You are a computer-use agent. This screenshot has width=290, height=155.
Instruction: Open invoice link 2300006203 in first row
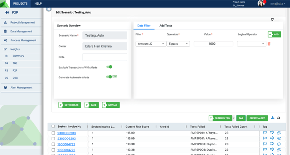pos(67,133)
